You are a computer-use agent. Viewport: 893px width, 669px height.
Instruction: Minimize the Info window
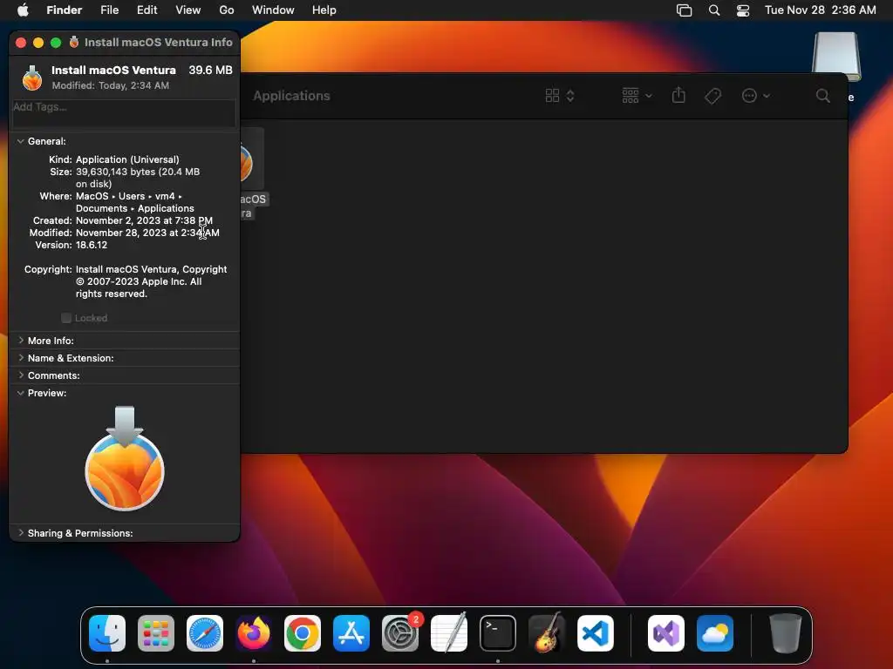click(38, 42)
